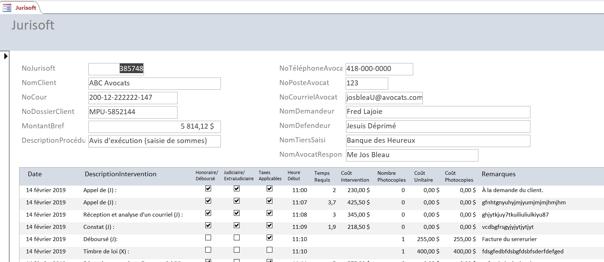Select description 'Réception et analyse d'un courriel (J) :'

[x=133, y=215]
